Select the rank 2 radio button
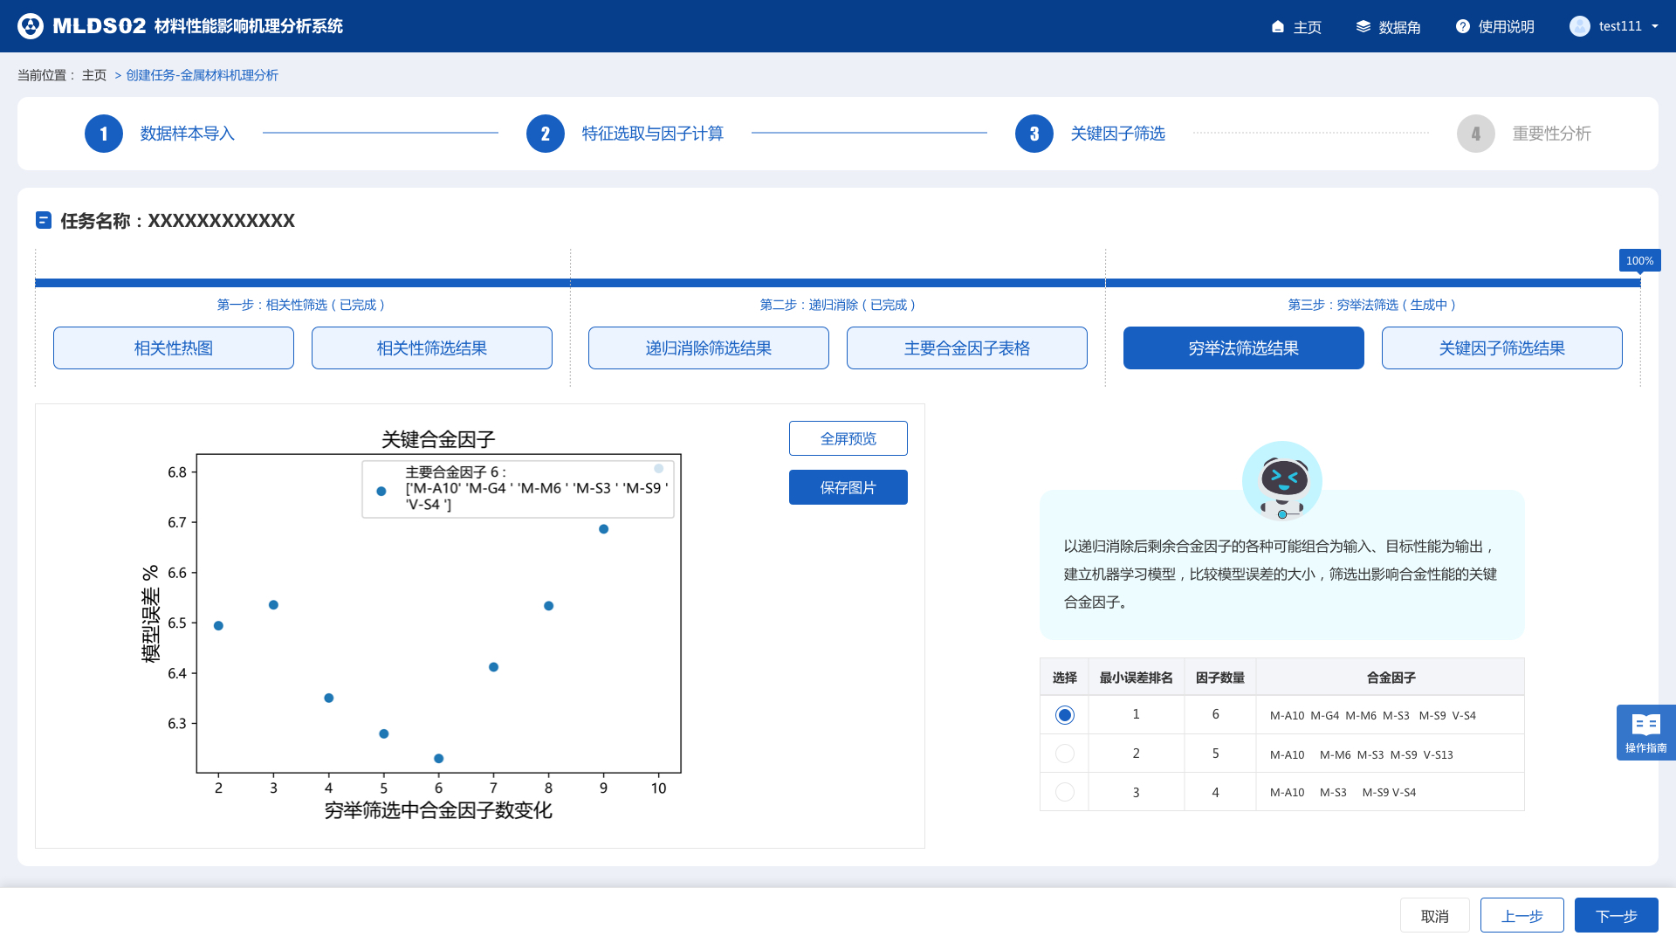This screenshot has height=943, width=1676. coord(1064,754)
